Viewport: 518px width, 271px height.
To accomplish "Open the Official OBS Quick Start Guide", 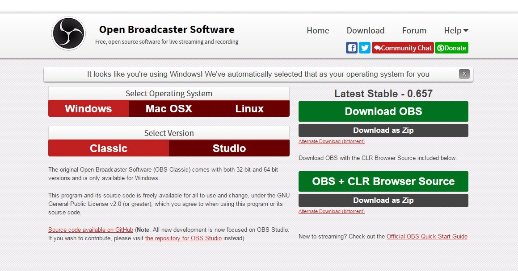I will (426, 236).
